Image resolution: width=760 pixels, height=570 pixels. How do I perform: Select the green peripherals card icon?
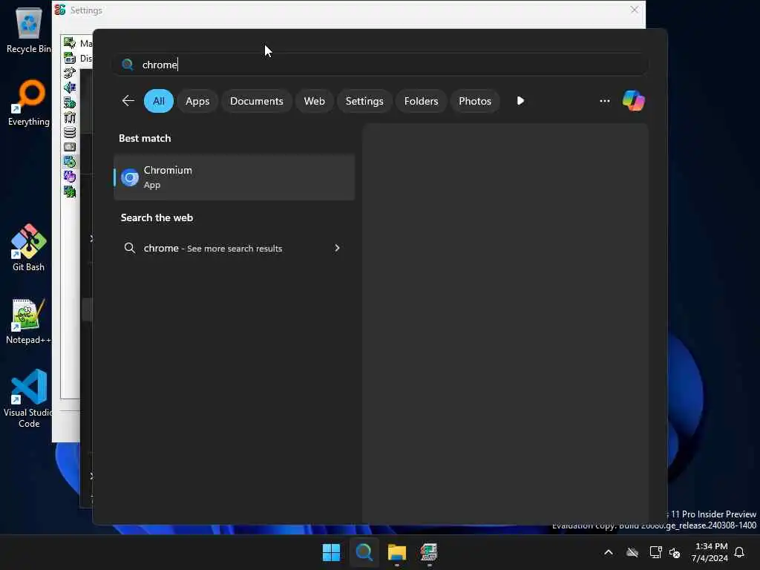click(x=70, y=191)
